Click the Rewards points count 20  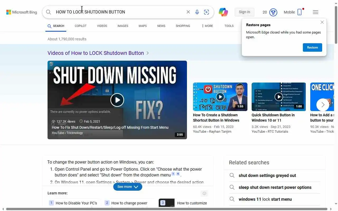click(x=265, y=12)
